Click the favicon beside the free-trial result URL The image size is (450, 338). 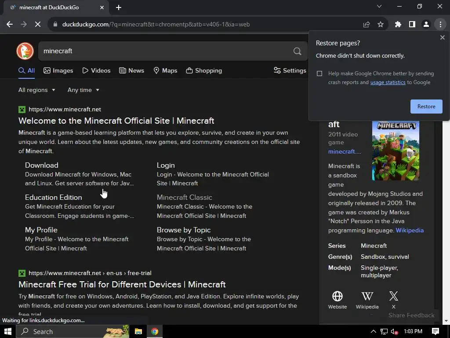pos(22,273)
